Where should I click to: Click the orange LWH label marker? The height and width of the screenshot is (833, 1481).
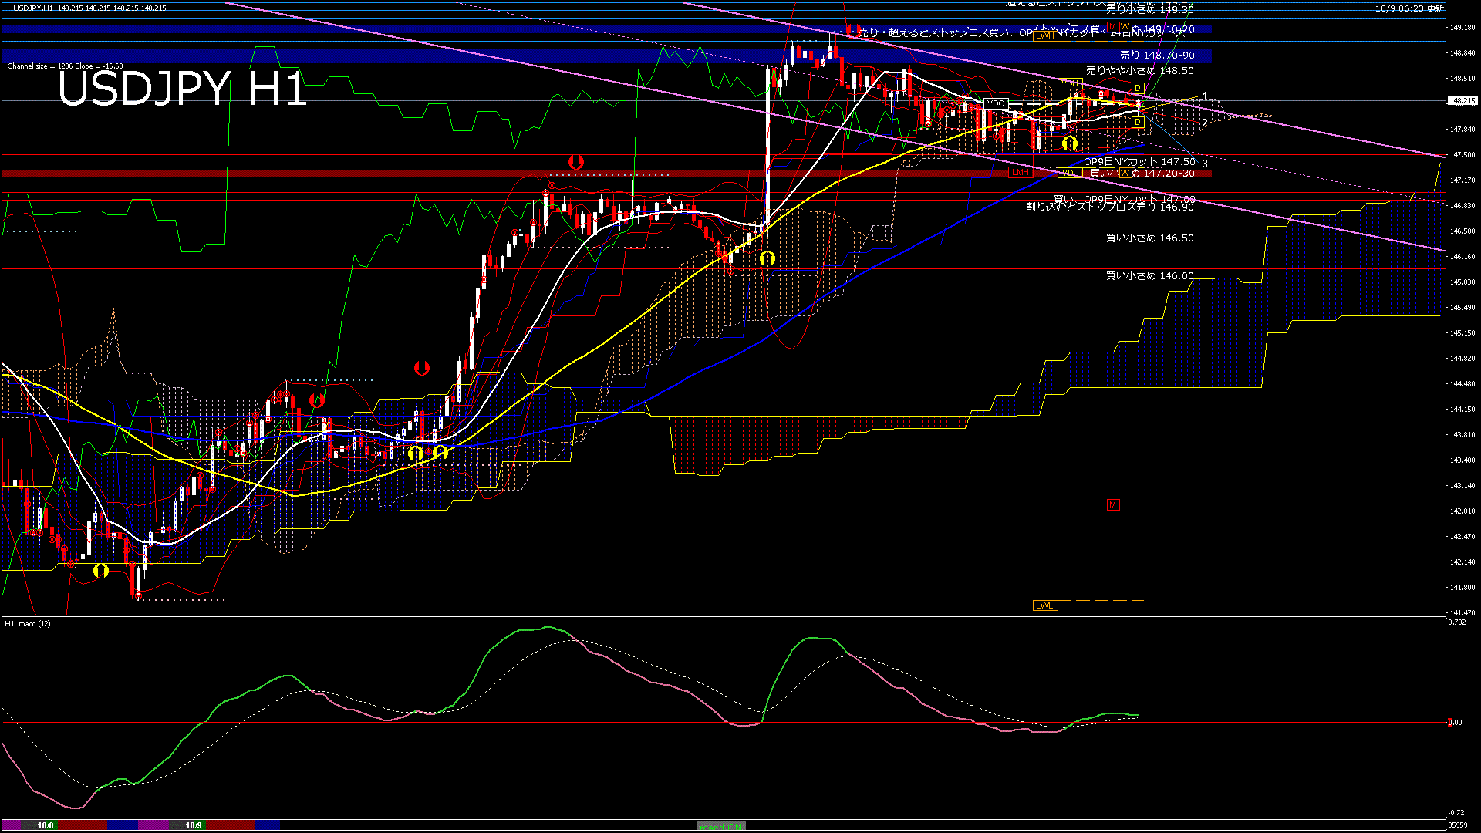pos(1045,35)
